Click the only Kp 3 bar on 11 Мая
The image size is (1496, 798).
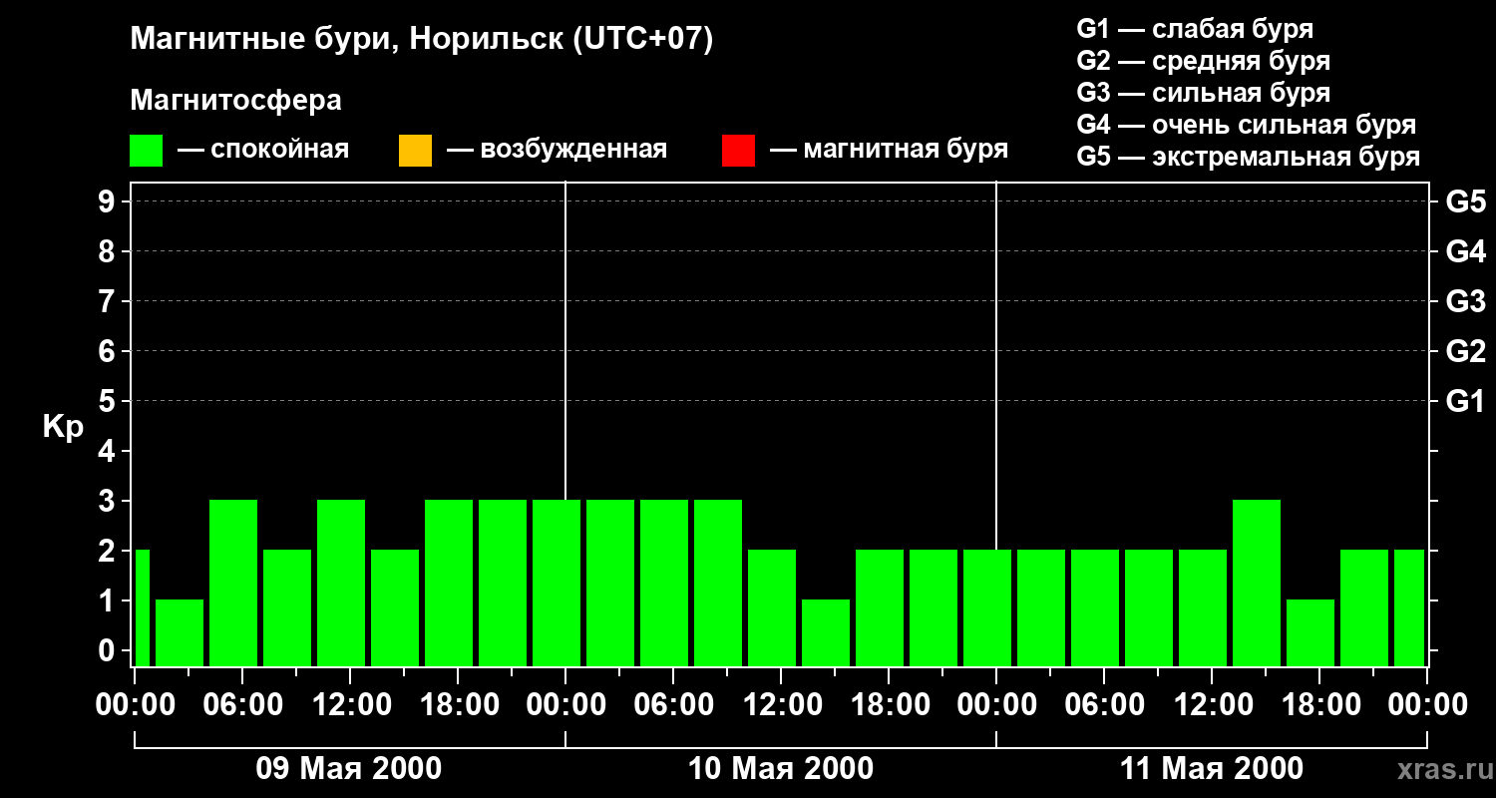[1257, 583]
